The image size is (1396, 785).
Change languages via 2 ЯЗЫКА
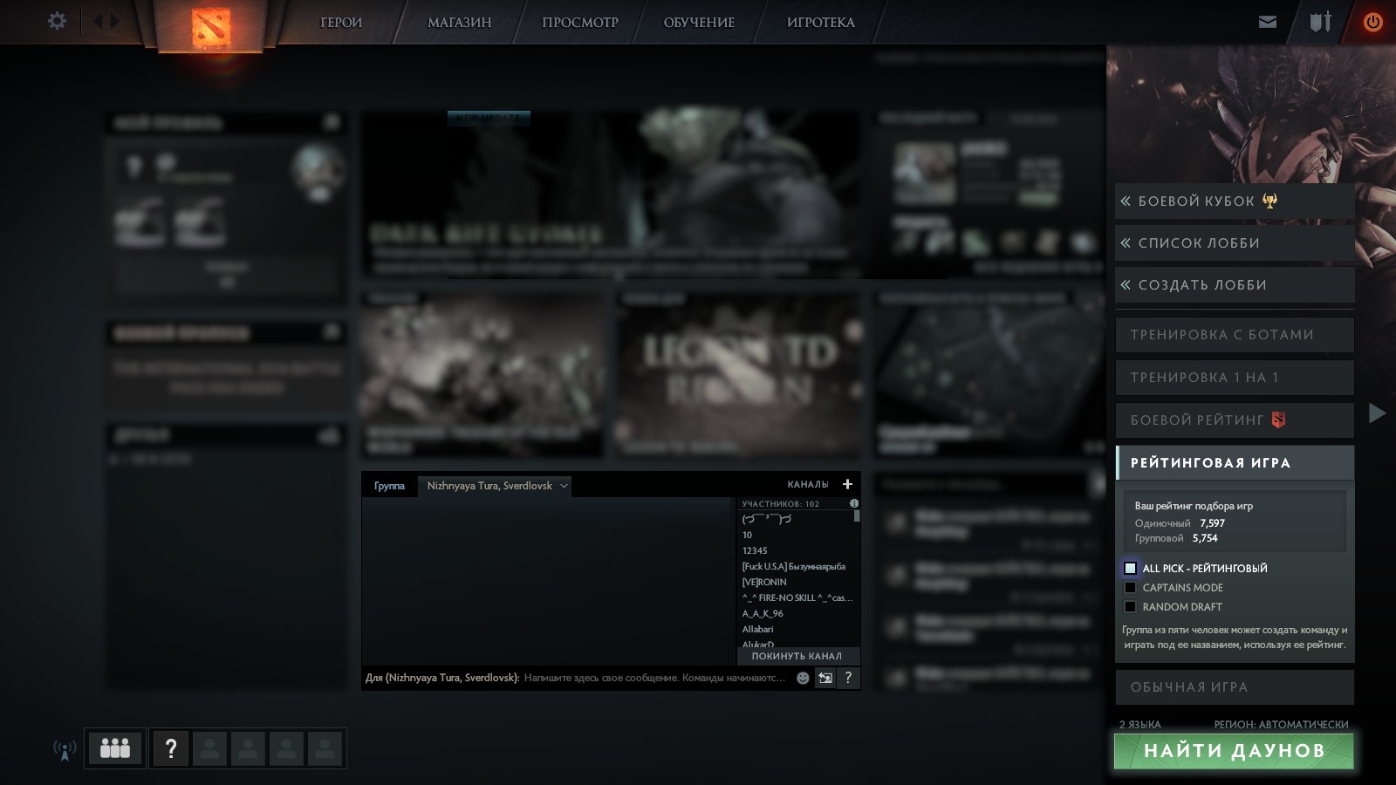[x=1140, y=725]
